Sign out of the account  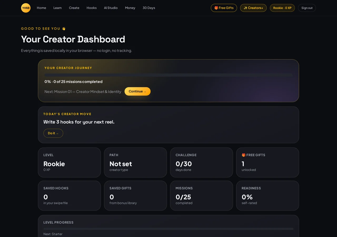(x=307, y=8)
